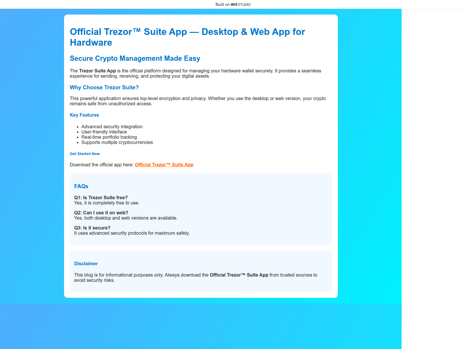Click 'Real-time portfolio tracking' list item
Screen dimensions: 466x349
[x=109, y=137]
